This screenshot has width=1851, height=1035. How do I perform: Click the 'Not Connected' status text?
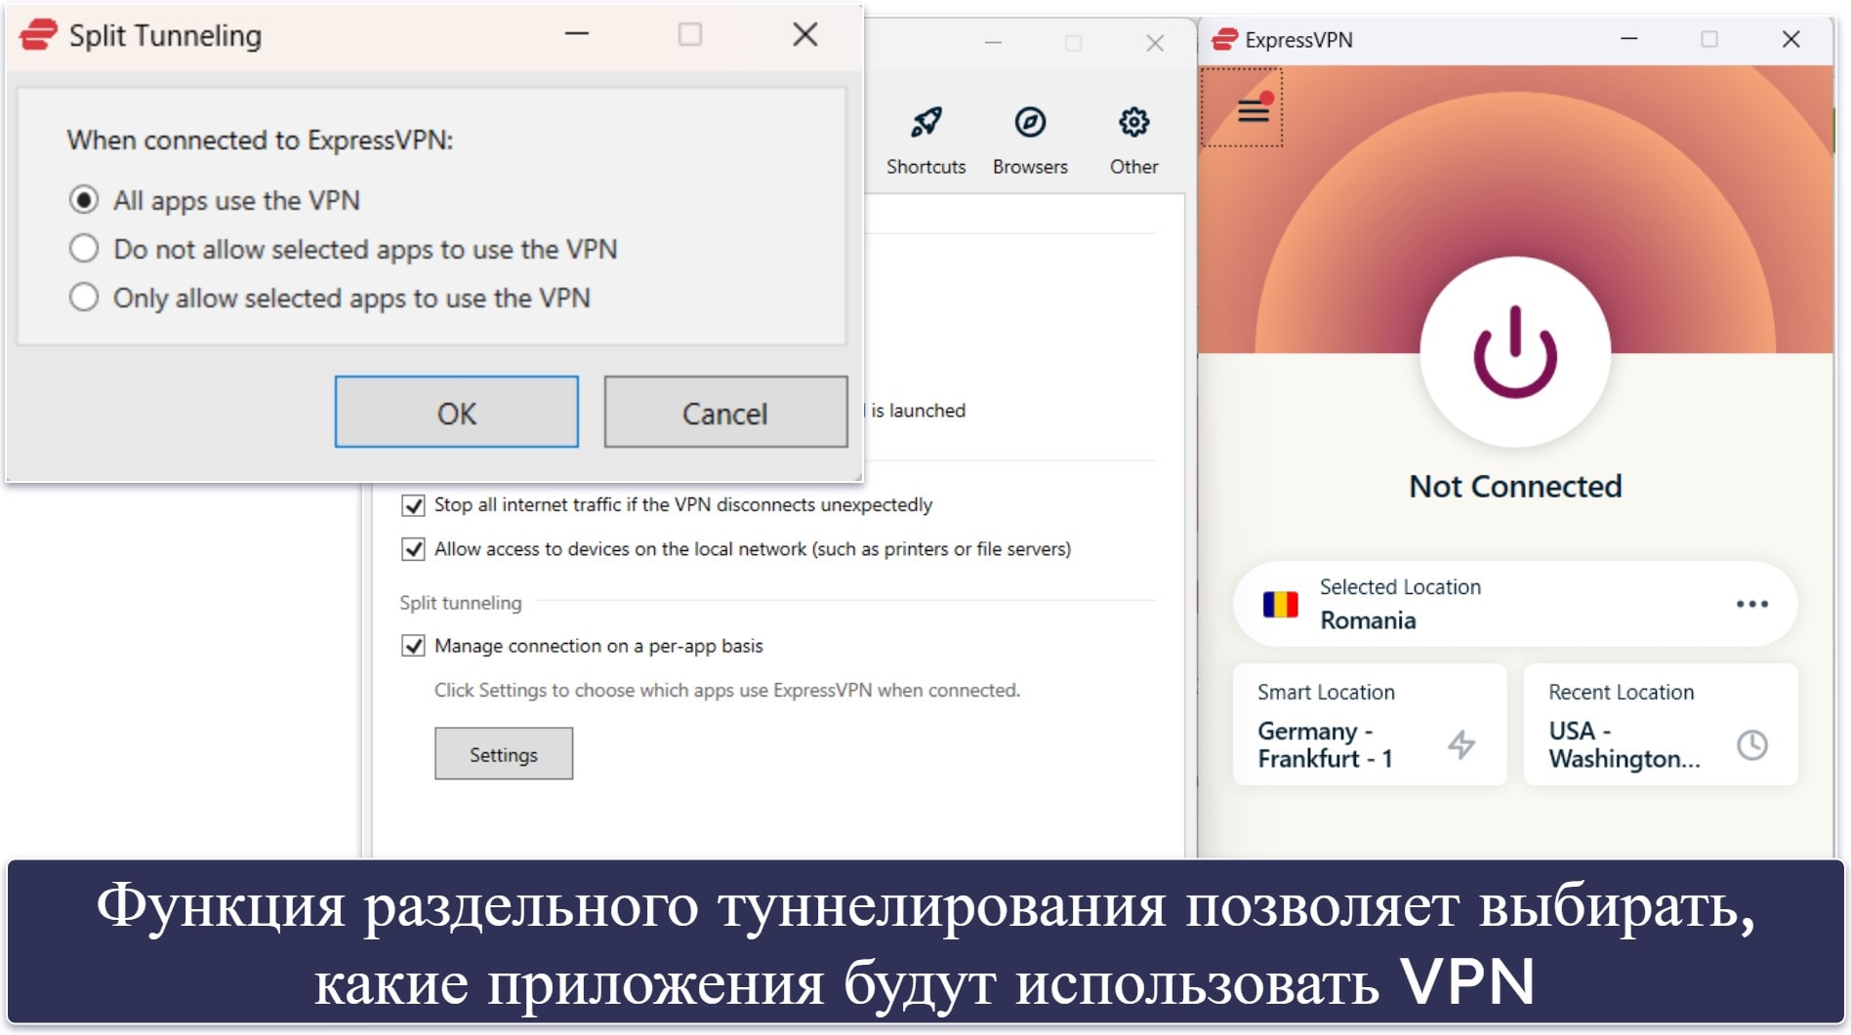pyautogui.click(x=1515, y=486)
